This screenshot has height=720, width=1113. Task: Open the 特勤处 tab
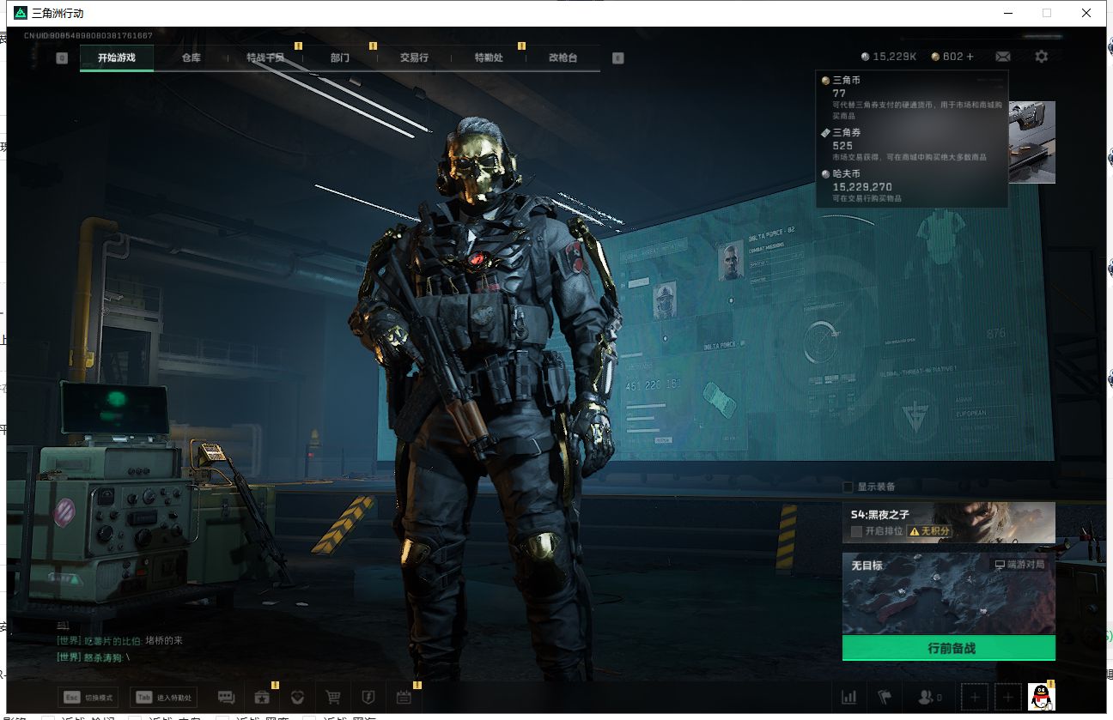(x=489, y=57)
